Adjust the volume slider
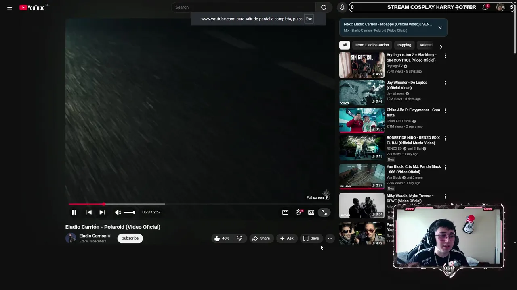517x290 pixels. coord(130,212)
